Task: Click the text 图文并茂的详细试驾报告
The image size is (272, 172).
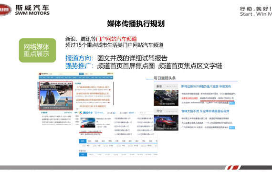Action: pyautogui.click(x=132, y=58)
